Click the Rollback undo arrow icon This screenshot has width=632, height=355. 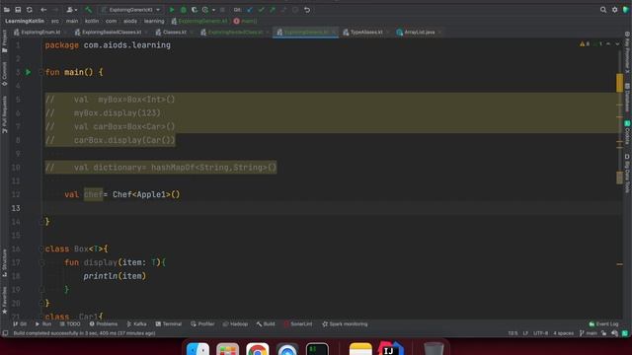307,10
